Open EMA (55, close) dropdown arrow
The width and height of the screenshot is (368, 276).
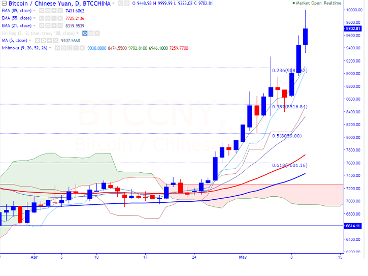pyautogui.click(x=35, y=18)
